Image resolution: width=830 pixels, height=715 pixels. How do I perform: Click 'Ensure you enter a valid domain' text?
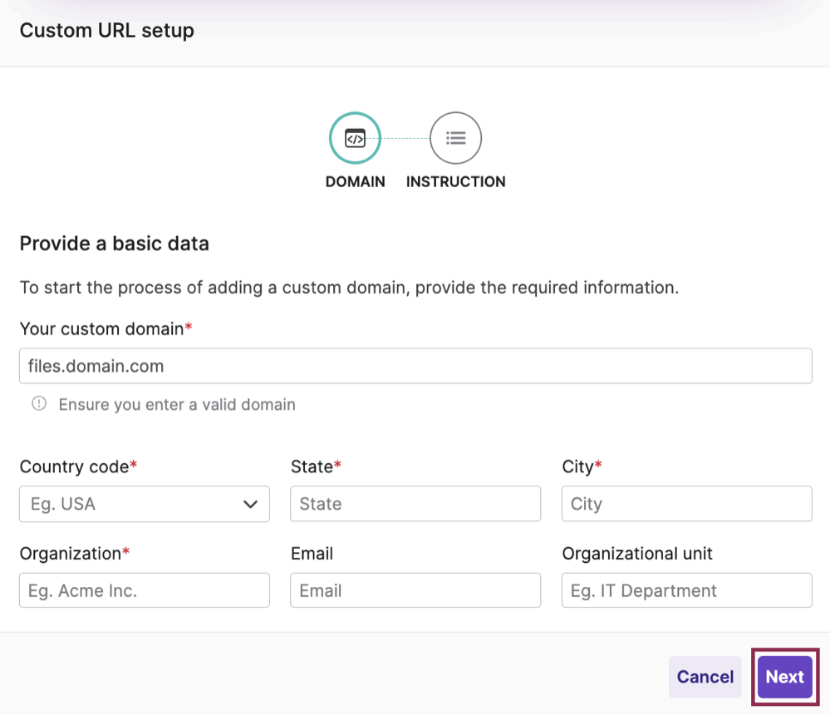(x=177, y=405)
